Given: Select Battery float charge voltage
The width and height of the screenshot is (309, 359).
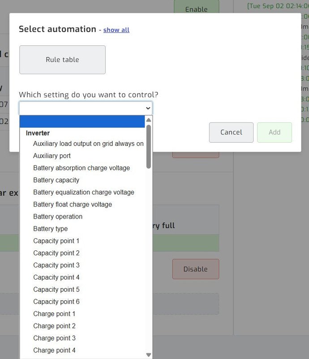Looking at the screenshot, I should pos(73,204).
